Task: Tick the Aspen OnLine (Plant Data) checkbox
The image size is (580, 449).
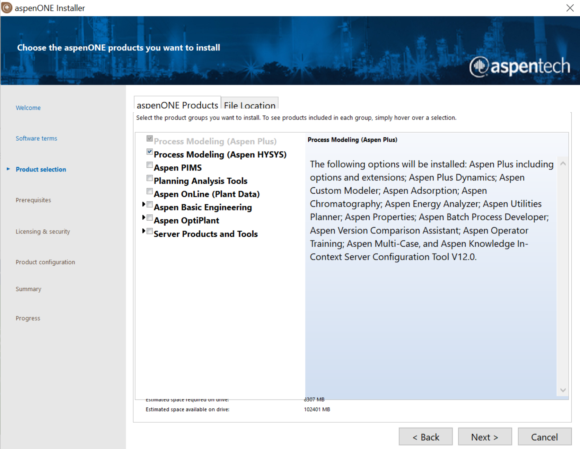Action: click(x=149, y=191)
